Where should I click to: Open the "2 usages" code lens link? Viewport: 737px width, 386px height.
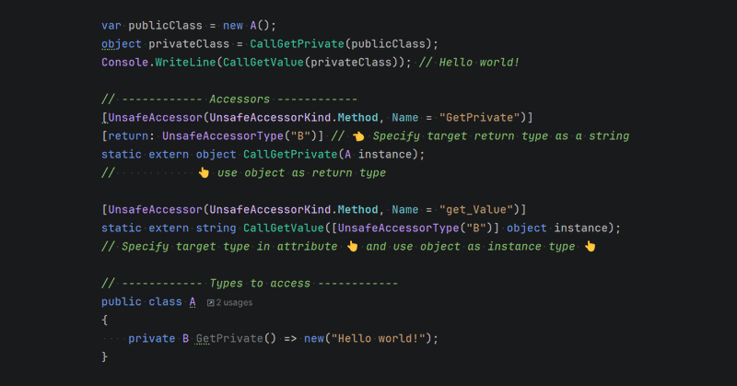[234, 303]
